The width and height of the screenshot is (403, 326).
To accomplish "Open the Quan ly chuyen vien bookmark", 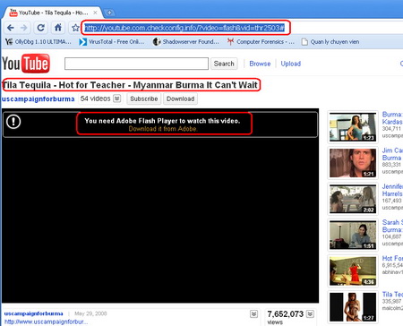I will [330, 42].
